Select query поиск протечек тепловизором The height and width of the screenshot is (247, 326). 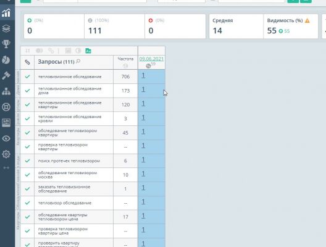pos(69,161)
